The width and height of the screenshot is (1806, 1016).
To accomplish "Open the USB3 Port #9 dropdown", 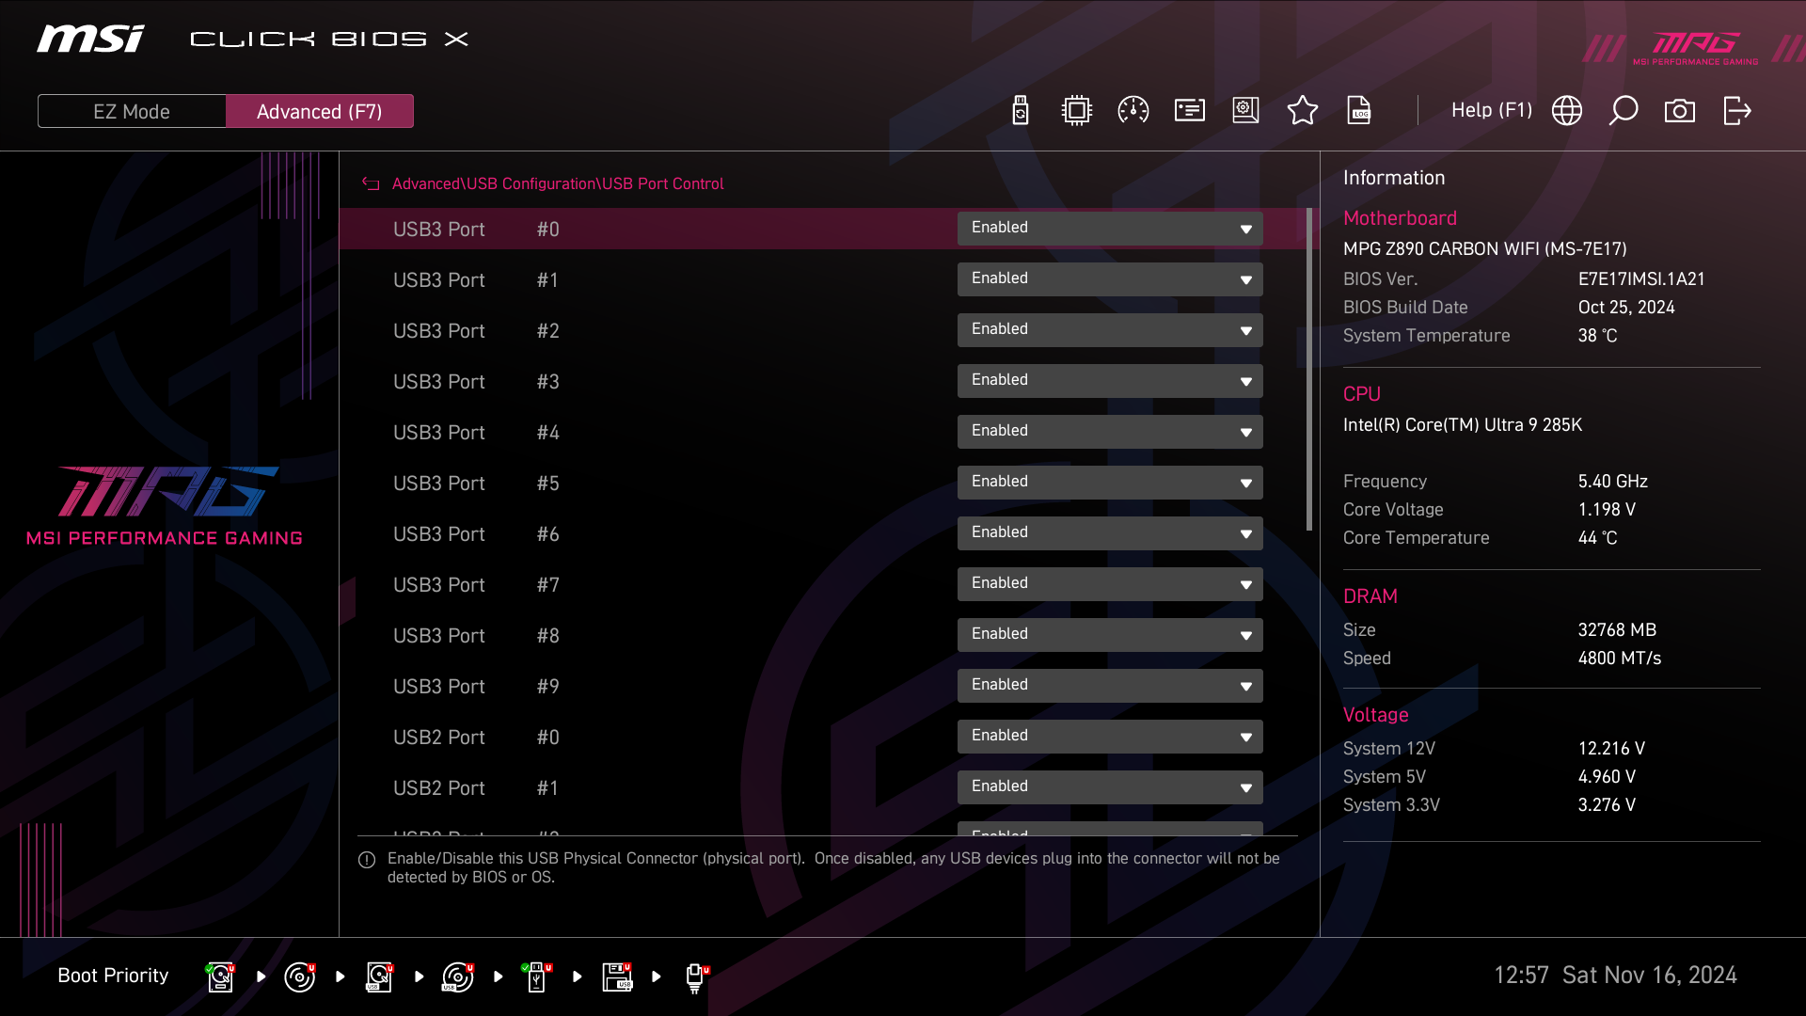I will pos(1110,686).
